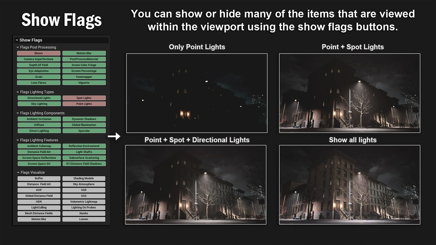Image resolution: width=436 pixels, height=245 pixels.
Task: Select the Show all lights preview image
Action: (x=349, y=185)
